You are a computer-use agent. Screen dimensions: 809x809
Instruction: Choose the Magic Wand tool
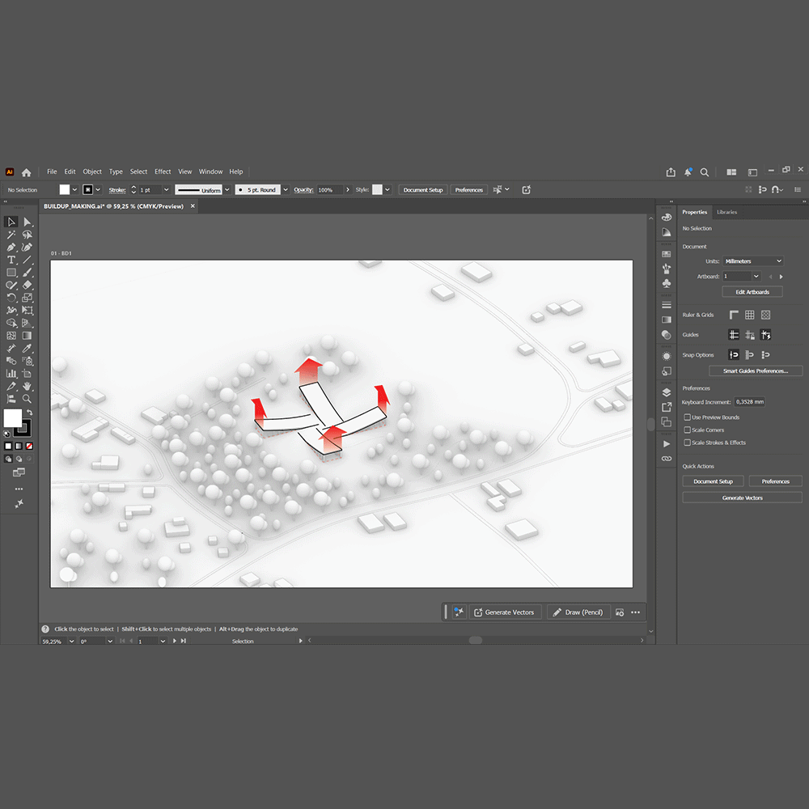pyautogui.click(x=11, y=235)
